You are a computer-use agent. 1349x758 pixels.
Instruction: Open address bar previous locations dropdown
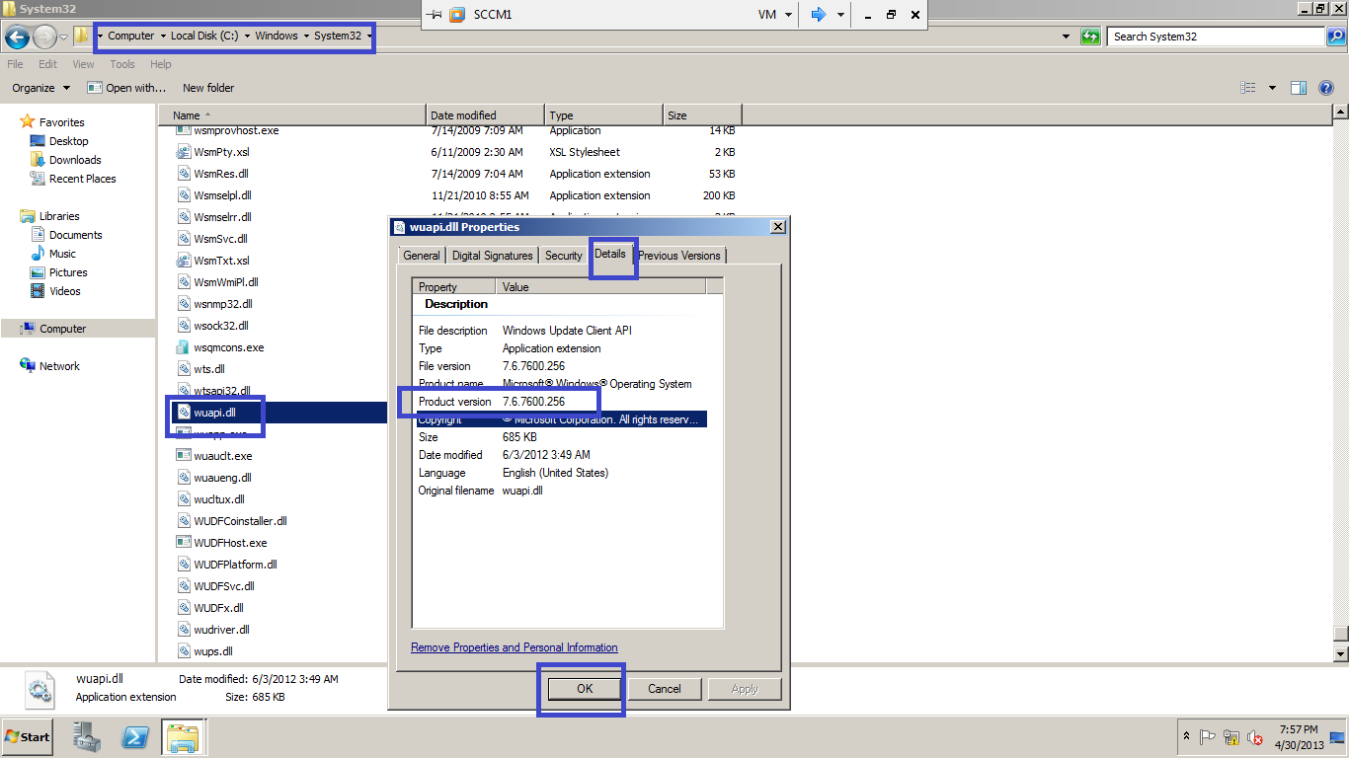point(1066,37)
